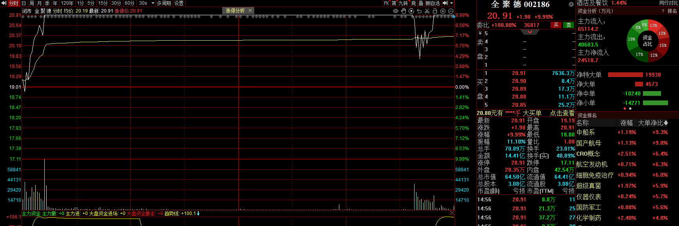Close the bottom indicator panel
Viewport: 679px width, 226px height.
452,213
